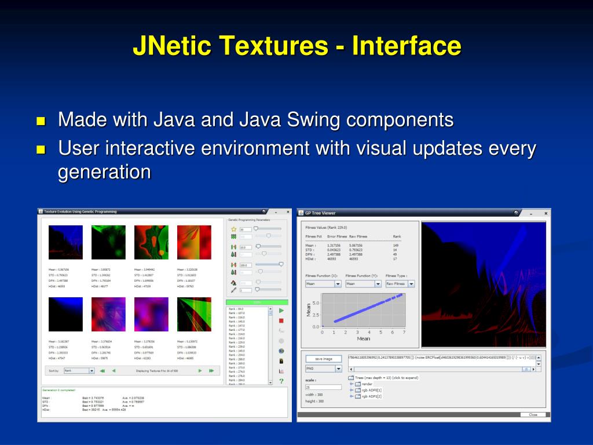Jump to last page of textures
This screenshot has height=445, width=593.
[x=211, y=371]
